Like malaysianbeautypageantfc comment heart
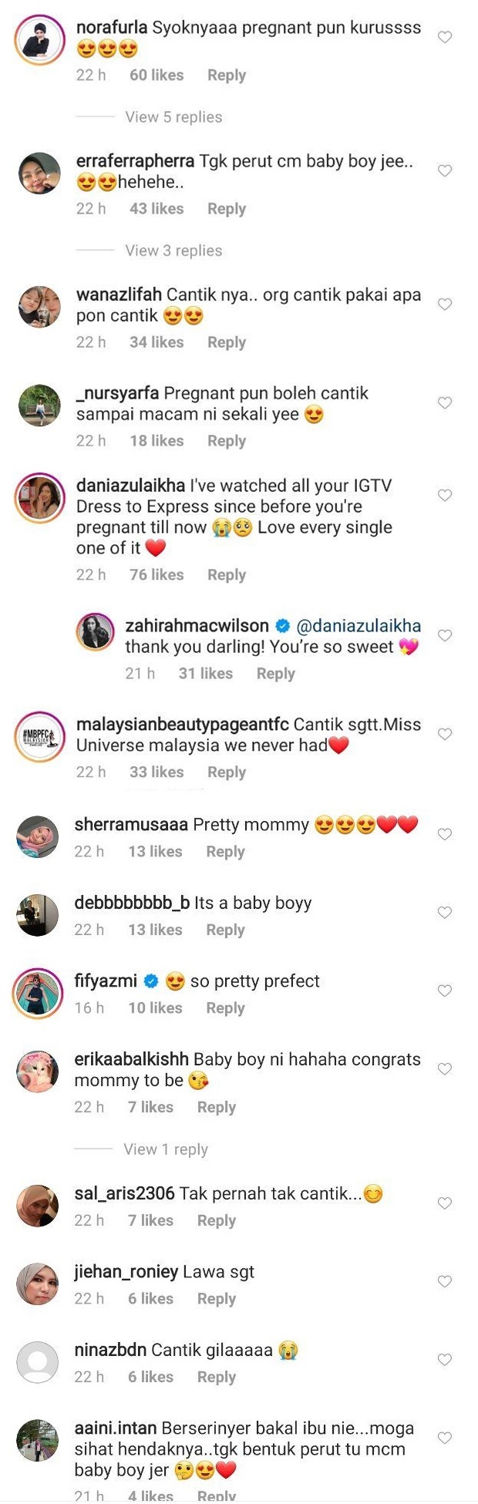The width and height of the screenshot is (478, 1504). coord(445,734)
